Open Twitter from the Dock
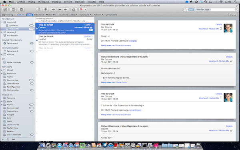Viewport: 240px width, 150px height. (105, 145)
